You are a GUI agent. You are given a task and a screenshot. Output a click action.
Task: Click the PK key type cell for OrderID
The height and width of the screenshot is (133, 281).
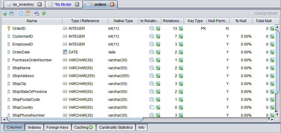(x=203, y=29)
